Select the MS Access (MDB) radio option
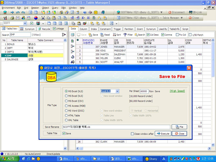216x162 pixels. [66, 106]
